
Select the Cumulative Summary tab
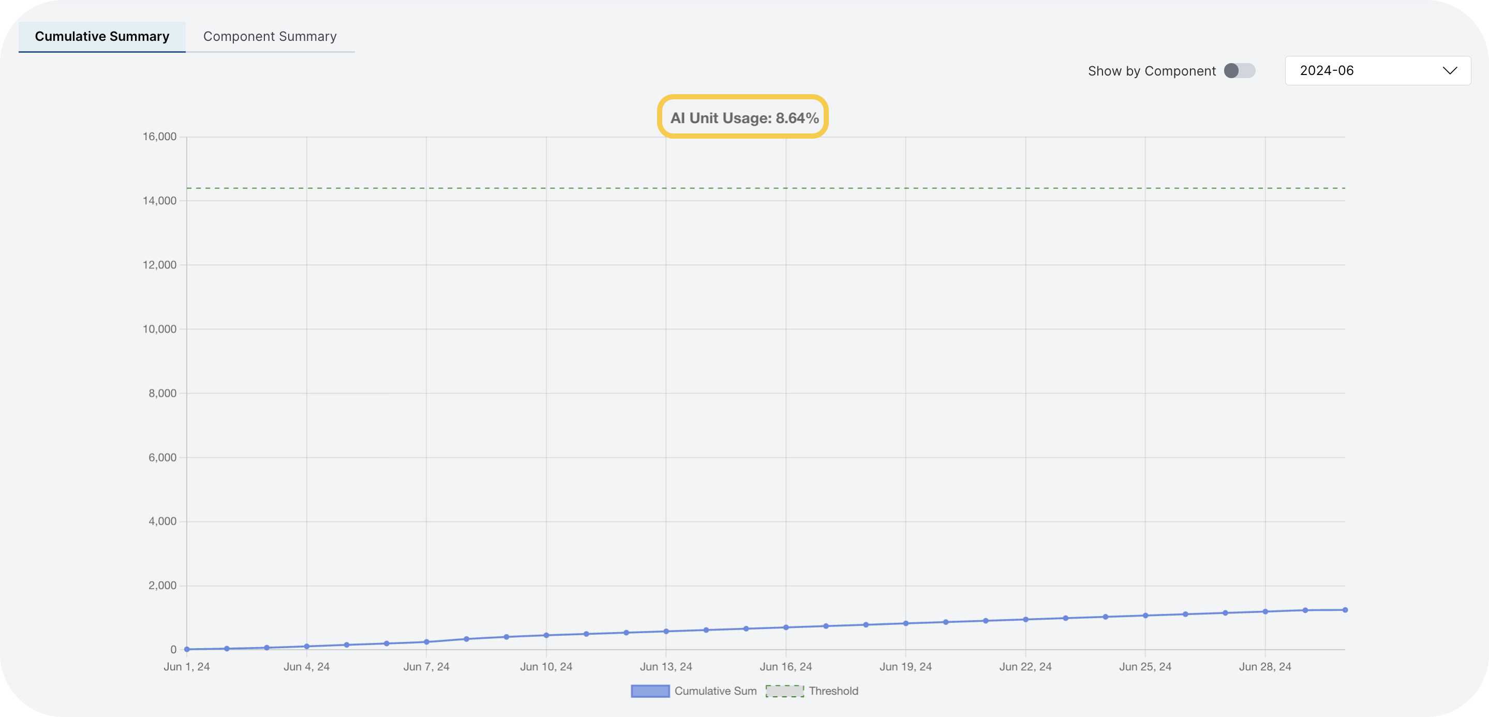[x=102, y=36]
